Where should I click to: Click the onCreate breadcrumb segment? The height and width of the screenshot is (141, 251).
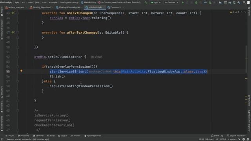point(119,2)
